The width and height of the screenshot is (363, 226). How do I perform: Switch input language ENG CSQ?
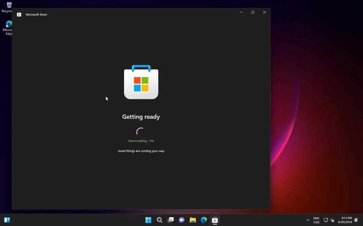point(316,220)
